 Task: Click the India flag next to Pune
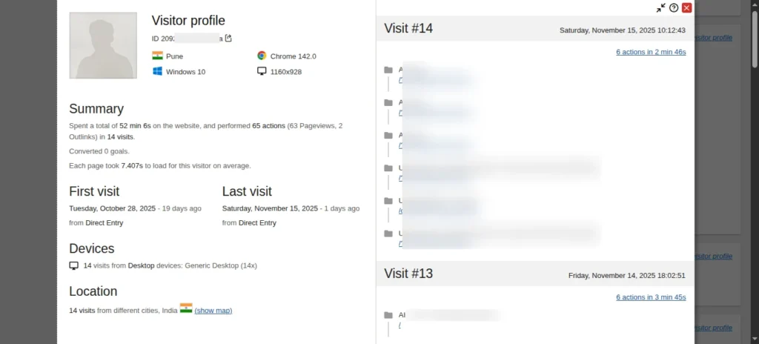(157, 56)
